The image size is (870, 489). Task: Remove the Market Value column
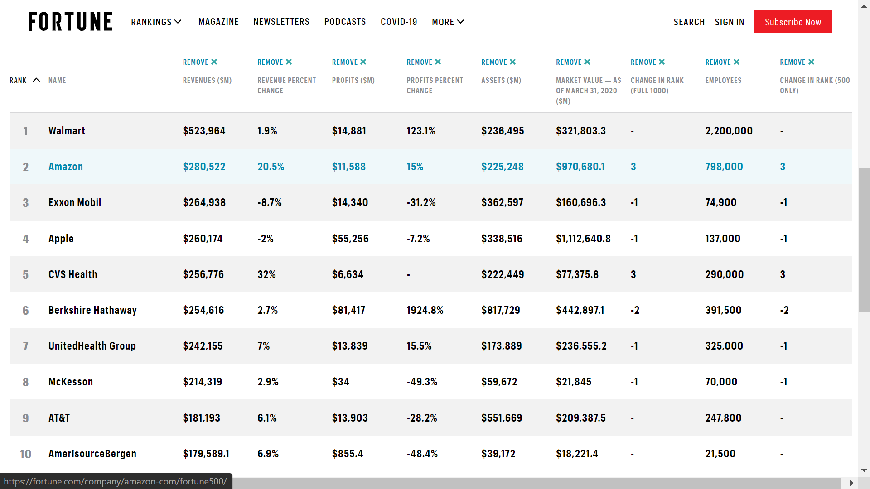pyautogui.click(x=573, y=62)
